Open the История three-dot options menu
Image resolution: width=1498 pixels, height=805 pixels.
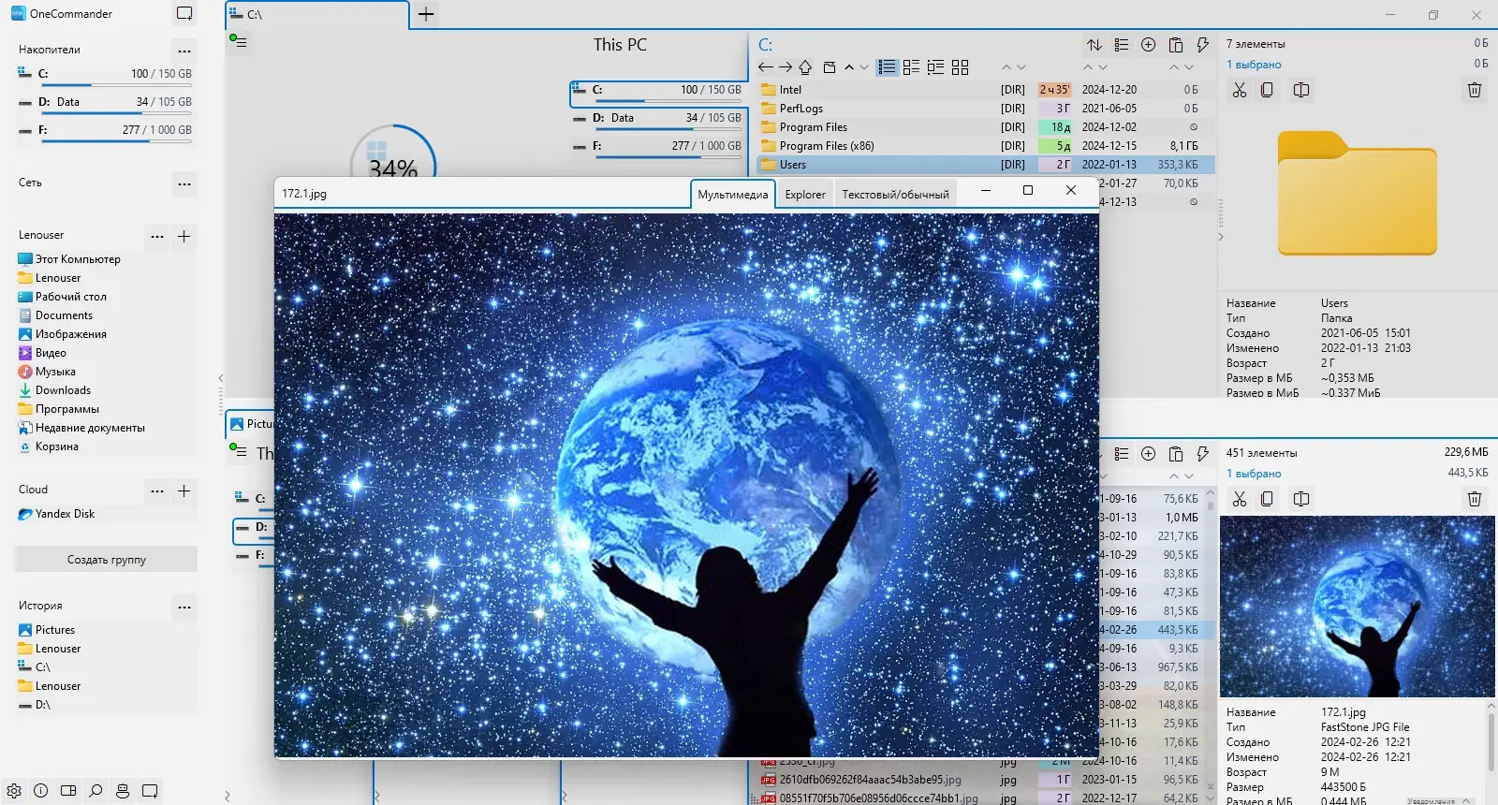coord(184,607)
